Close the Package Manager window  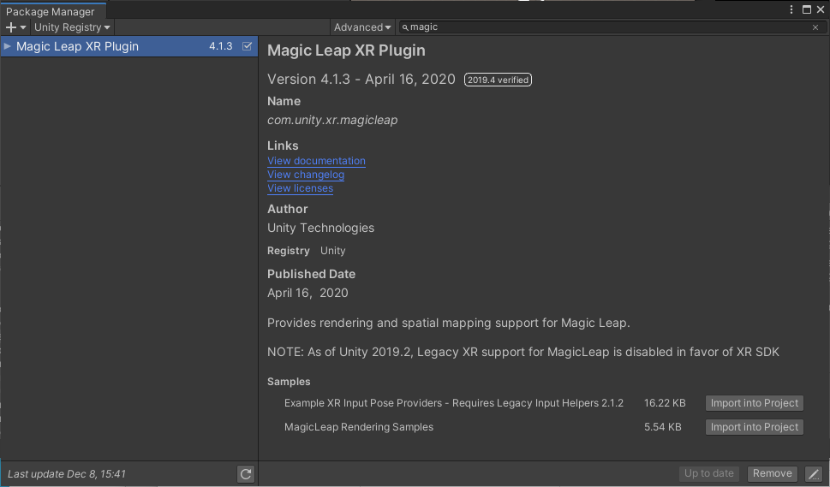pos(821,9)
